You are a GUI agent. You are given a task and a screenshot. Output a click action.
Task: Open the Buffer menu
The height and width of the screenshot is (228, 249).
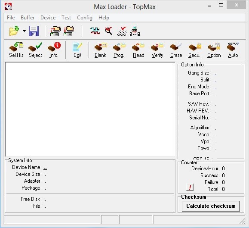28,18
